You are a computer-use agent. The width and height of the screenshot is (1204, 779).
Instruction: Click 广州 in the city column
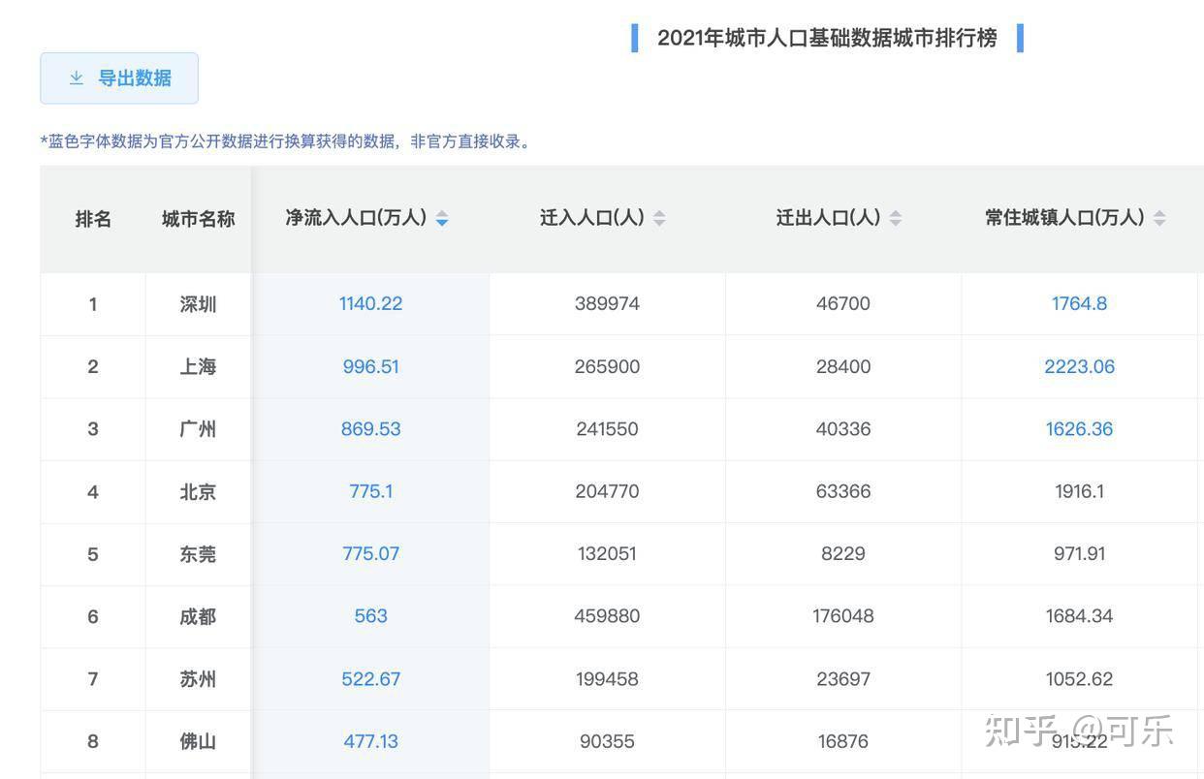[x=198, y=429]
